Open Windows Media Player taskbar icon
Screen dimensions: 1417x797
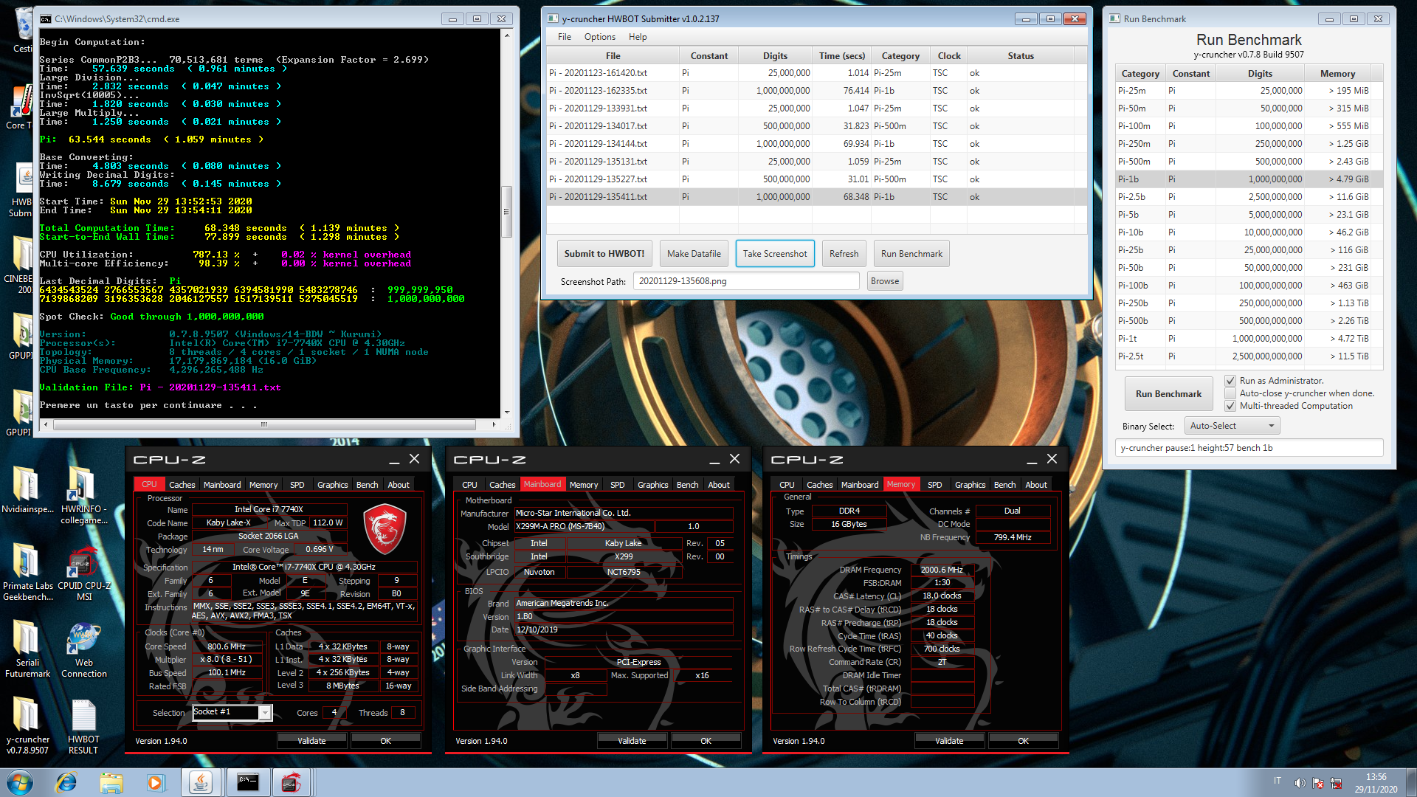click(156, 782)
